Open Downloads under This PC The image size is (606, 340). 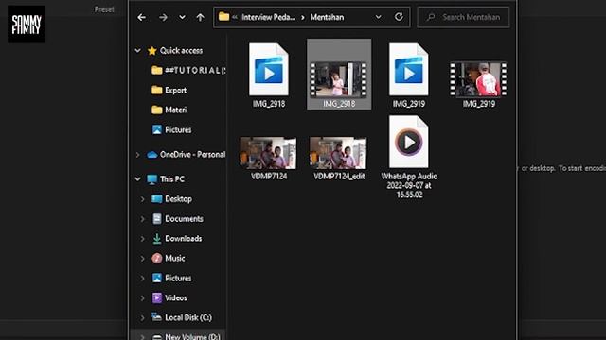[x=177, y=239]
